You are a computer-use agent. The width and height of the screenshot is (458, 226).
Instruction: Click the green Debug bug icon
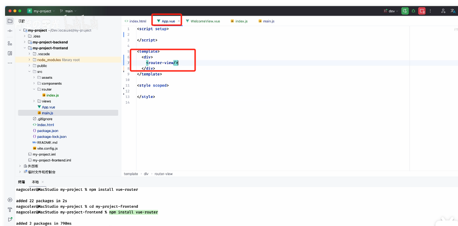point(413,11)
